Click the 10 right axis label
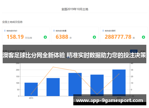 (x=132, y=83)
